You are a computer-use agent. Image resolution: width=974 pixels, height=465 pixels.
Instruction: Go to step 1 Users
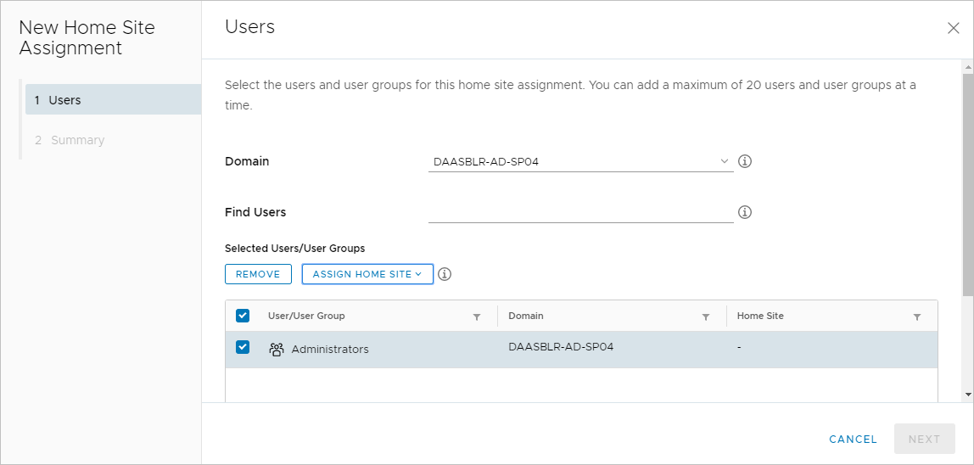click(113, 99)
